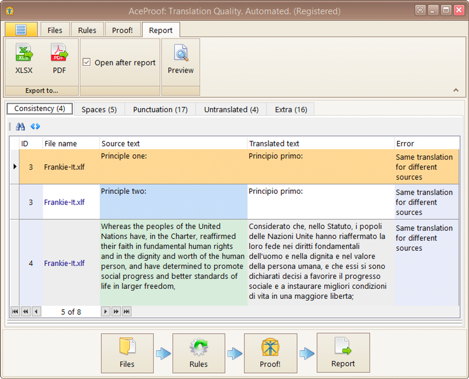Click the binoculars find icon
The width and height of the screenshot is (469, 379).
tap(20, 127)
